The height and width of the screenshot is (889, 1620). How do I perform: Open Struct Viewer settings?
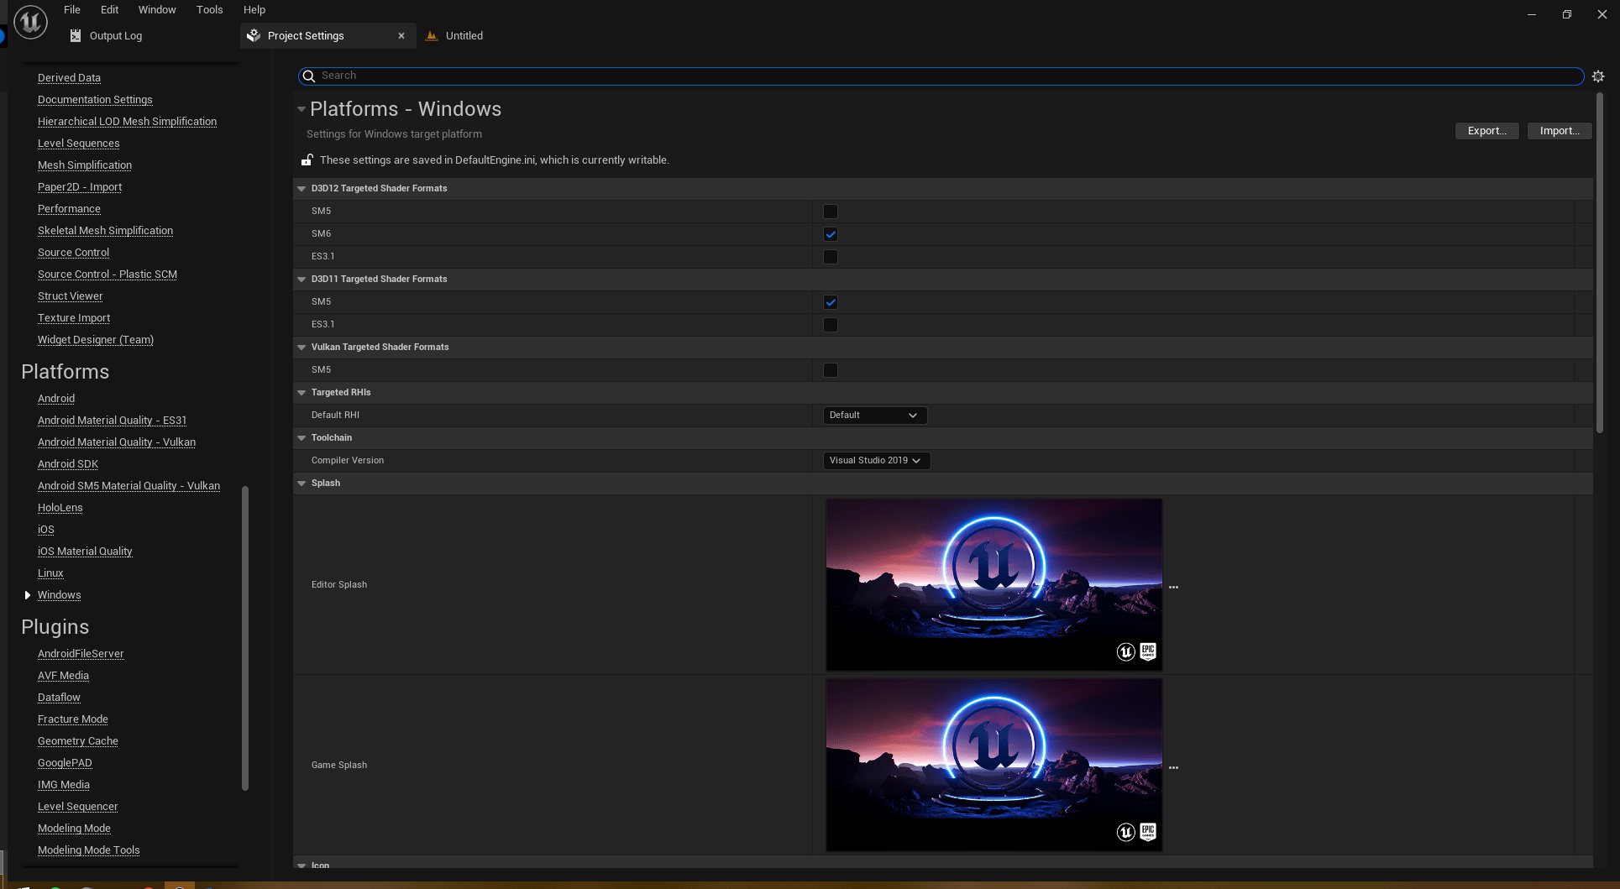[71, 296]
